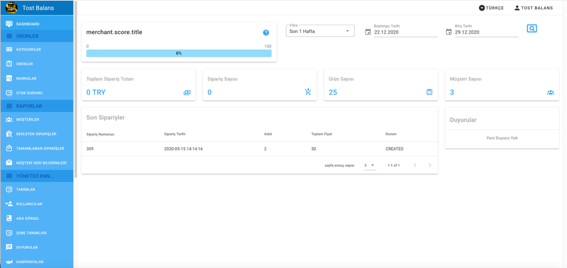
Task: Collapse the Raporlar sidebar section
Action: [37, 106]
